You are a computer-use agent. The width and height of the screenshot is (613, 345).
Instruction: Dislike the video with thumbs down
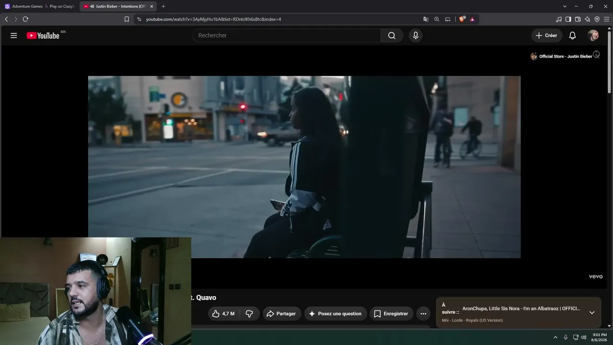click(x=249, y=314)
